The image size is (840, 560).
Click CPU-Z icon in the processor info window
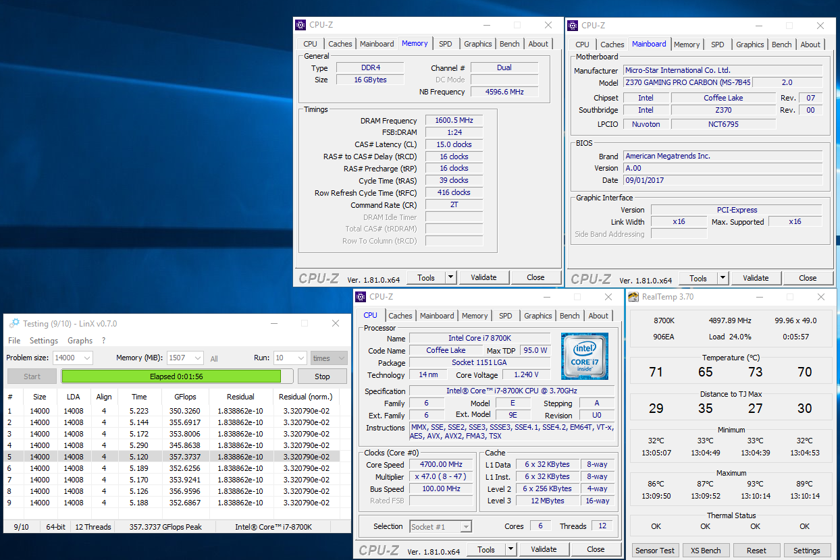pos(361,297)
